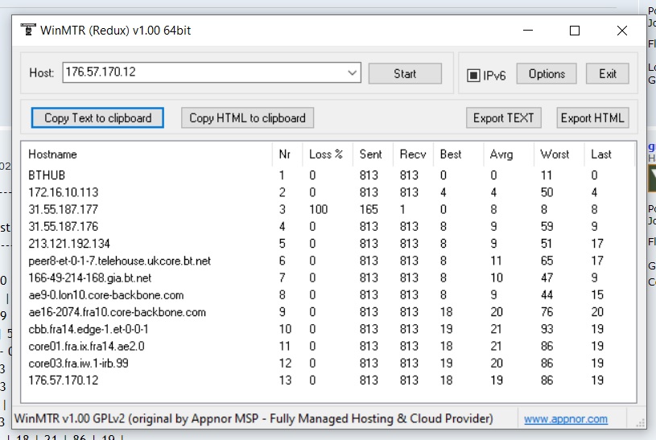
Task: Click Copy Text to clipboard
Action: [97, 118]
